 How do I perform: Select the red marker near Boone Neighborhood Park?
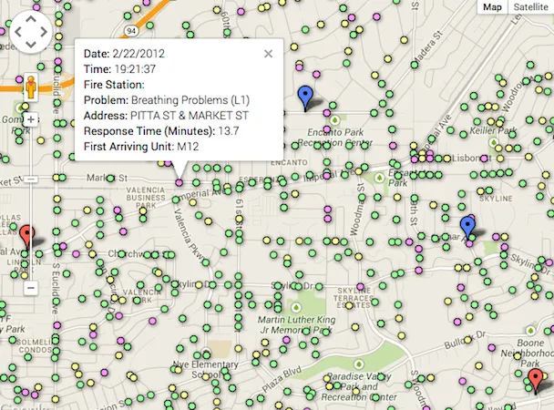536,381
